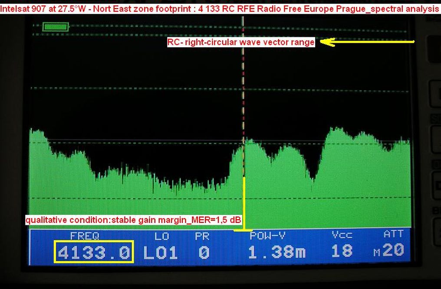Click the PR value 0
This screenshot has width=441, height=289.
coord(203,252)
